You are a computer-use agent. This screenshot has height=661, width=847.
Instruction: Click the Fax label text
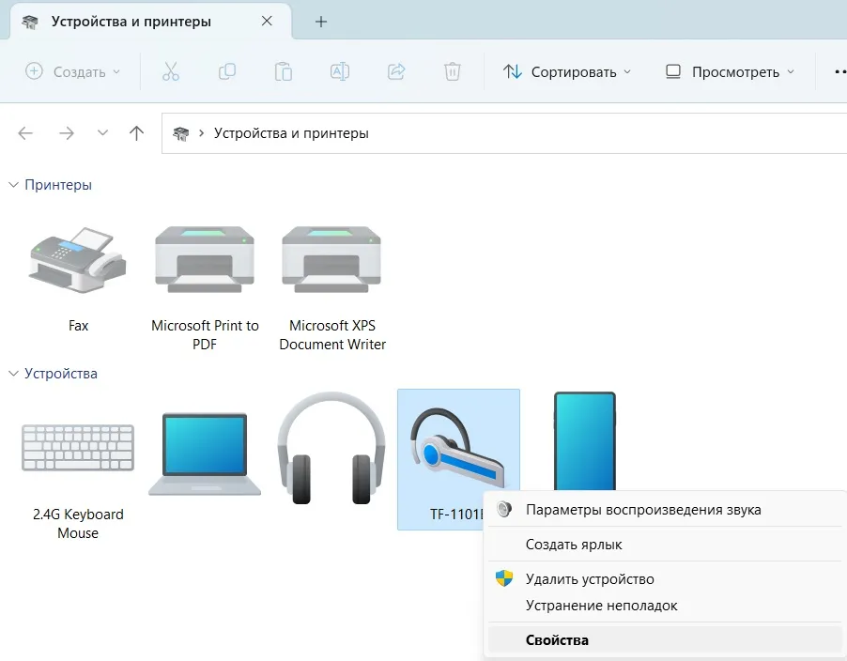(78, 326)
